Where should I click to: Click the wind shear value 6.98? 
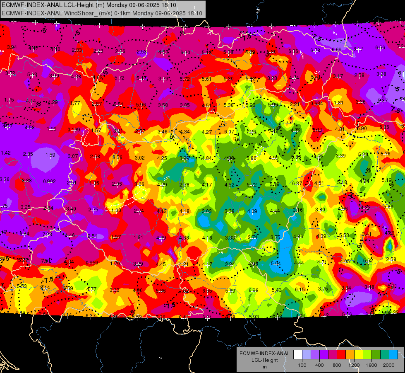[x=253, y=291]
